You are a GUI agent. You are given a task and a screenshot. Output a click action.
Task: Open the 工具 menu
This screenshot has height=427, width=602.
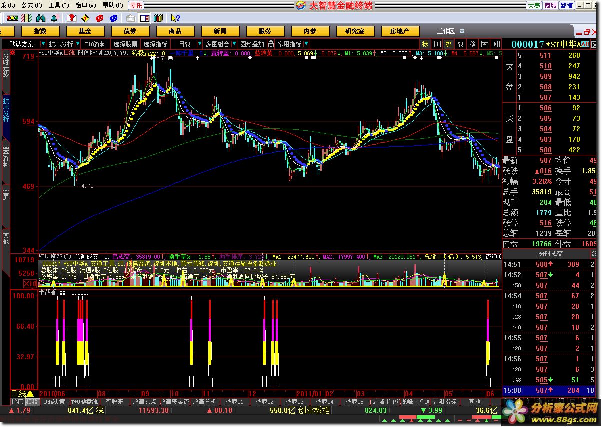click(x=58, y=5)
